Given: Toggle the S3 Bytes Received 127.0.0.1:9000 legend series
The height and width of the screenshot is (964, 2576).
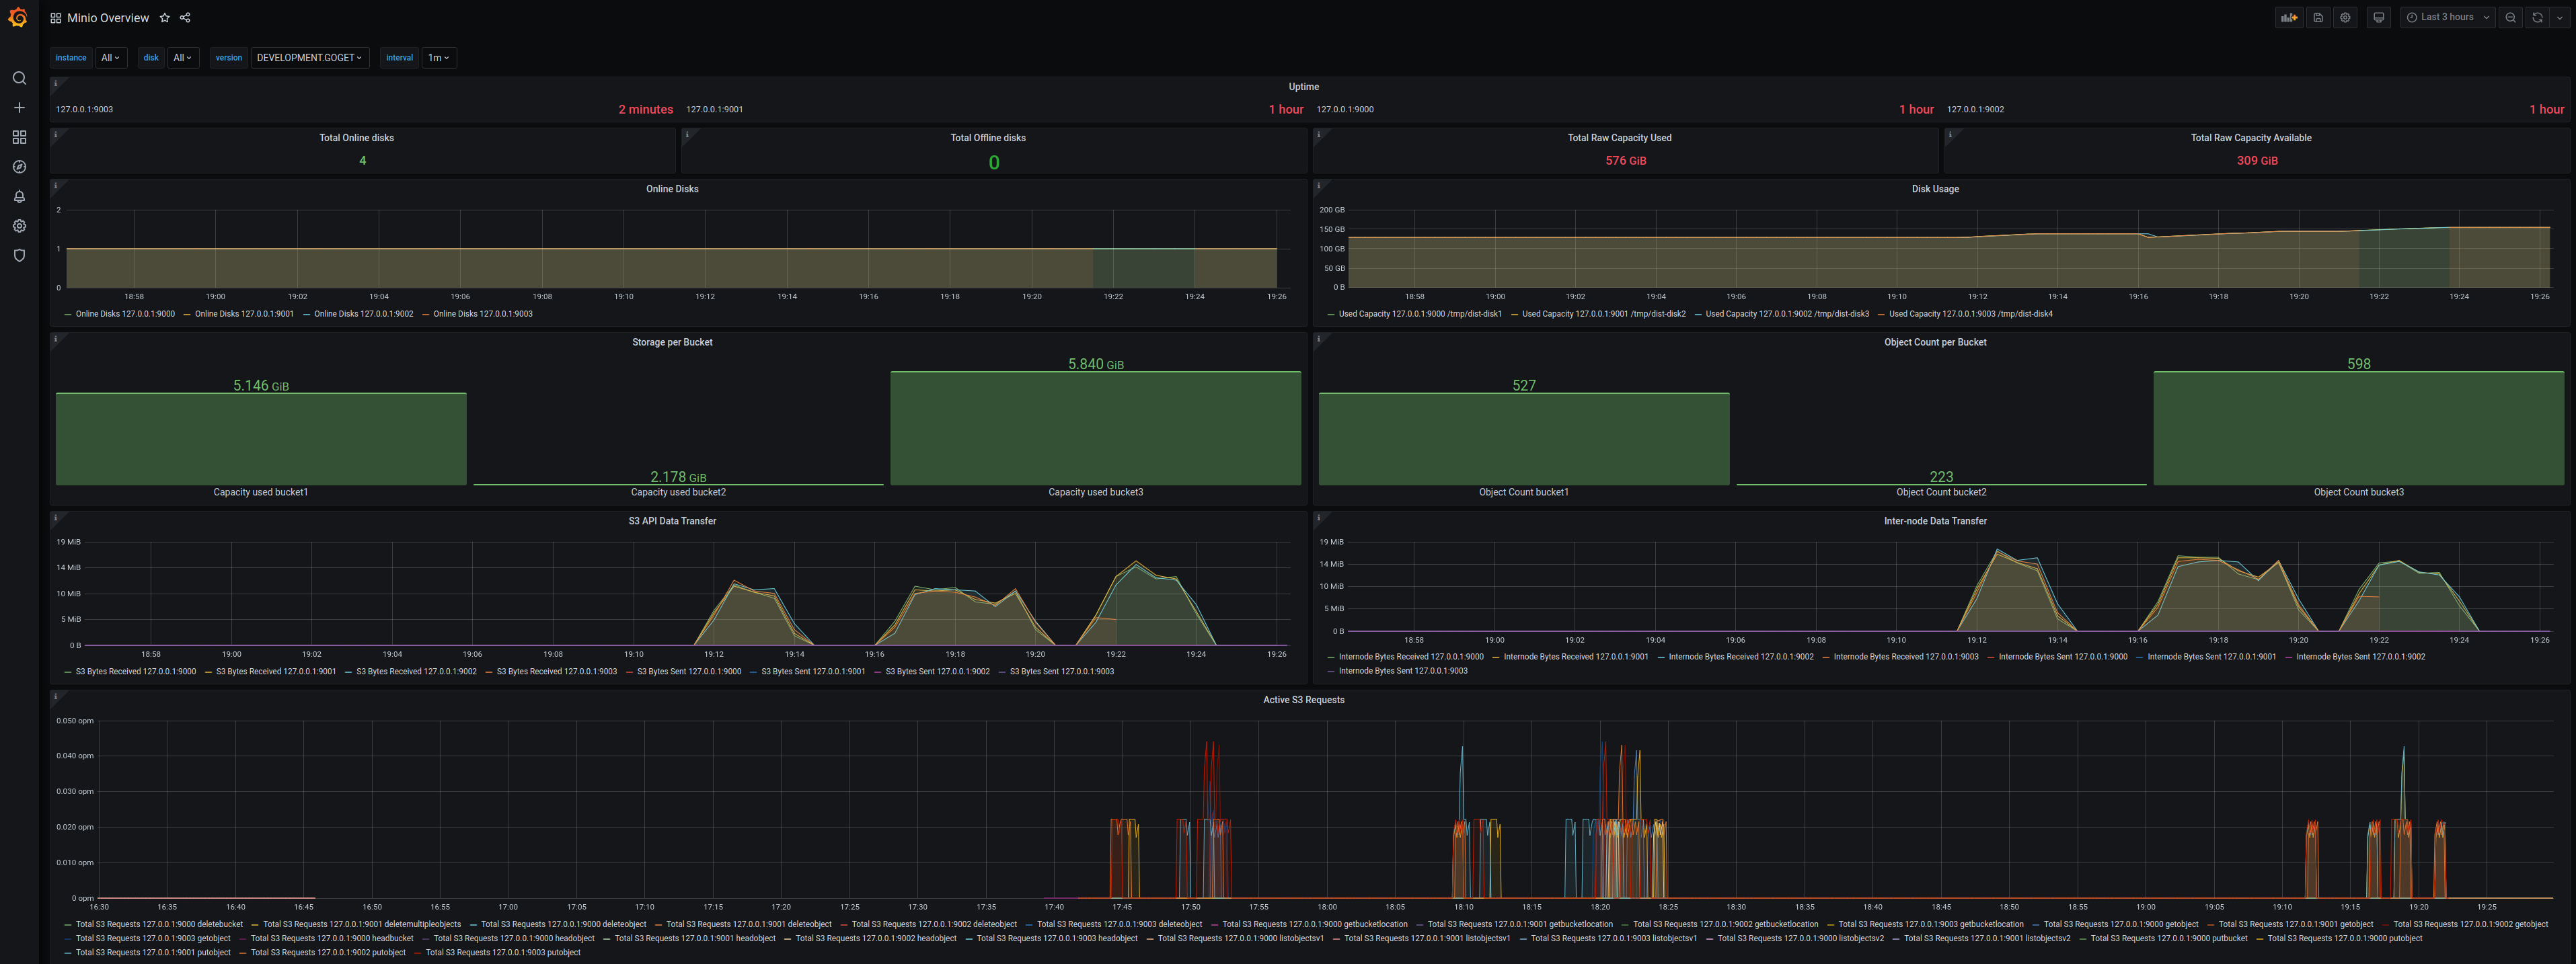Looking at the screenshot, I should [135, 672].
